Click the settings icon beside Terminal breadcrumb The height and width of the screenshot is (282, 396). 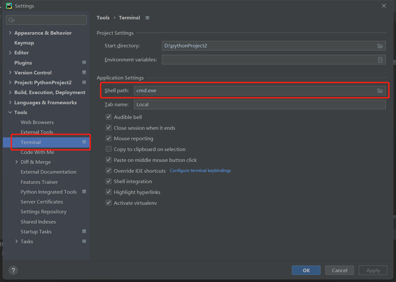[x=147, y=18]
